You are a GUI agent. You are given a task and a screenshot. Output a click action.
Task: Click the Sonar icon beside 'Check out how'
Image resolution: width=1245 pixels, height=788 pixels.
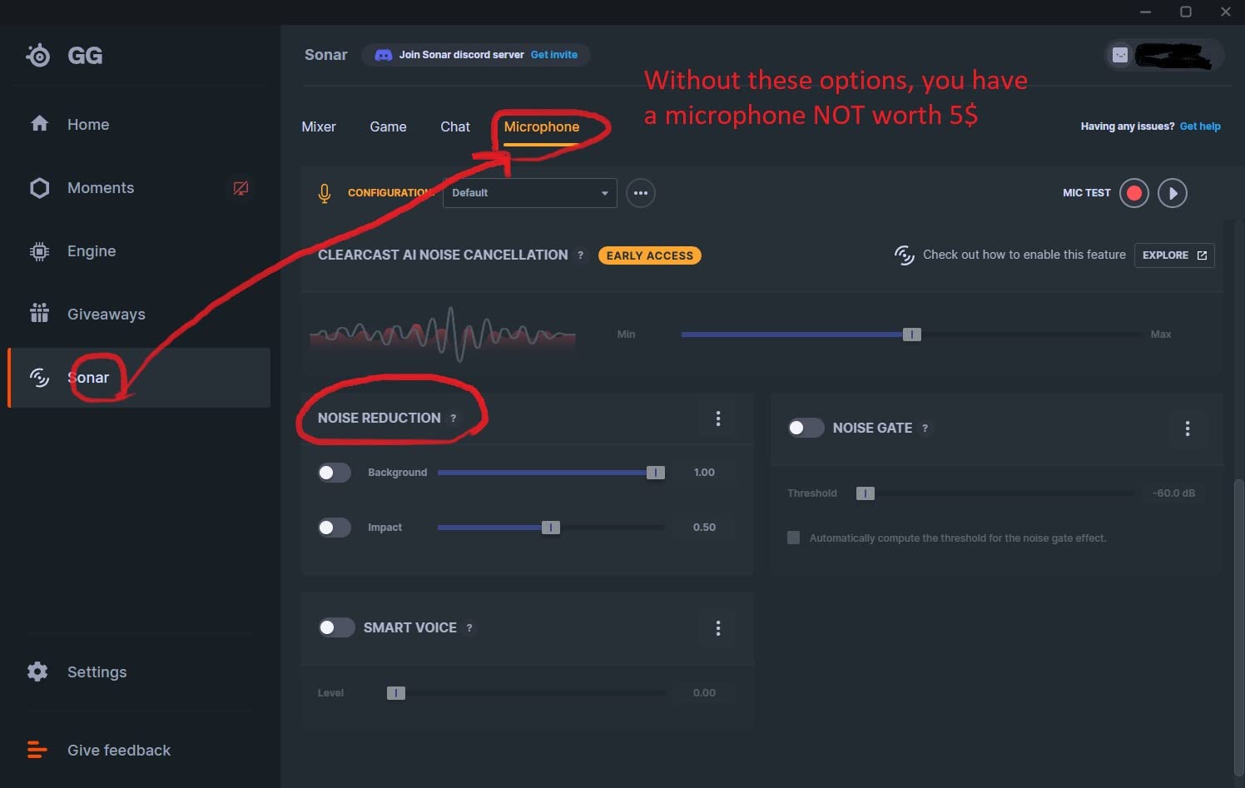click(904, 255)
